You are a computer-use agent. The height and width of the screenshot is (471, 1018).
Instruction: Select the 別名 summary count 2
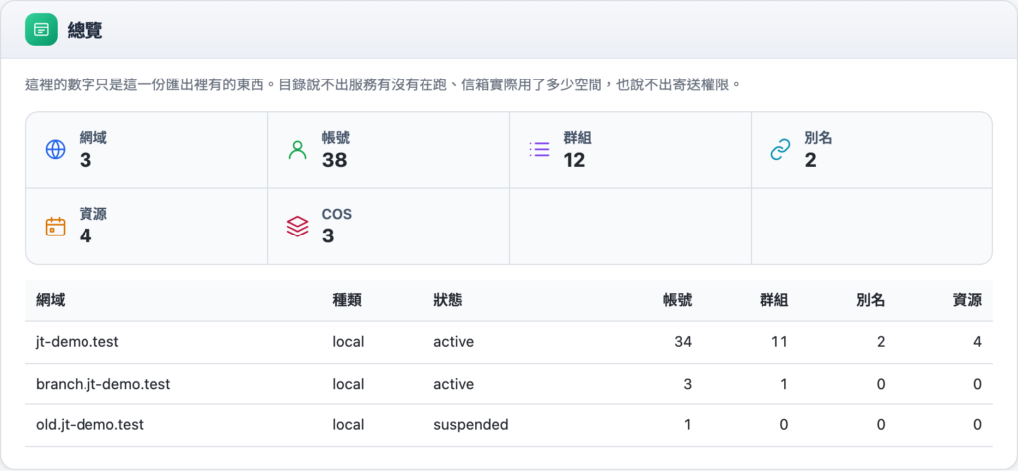point(811,160)
